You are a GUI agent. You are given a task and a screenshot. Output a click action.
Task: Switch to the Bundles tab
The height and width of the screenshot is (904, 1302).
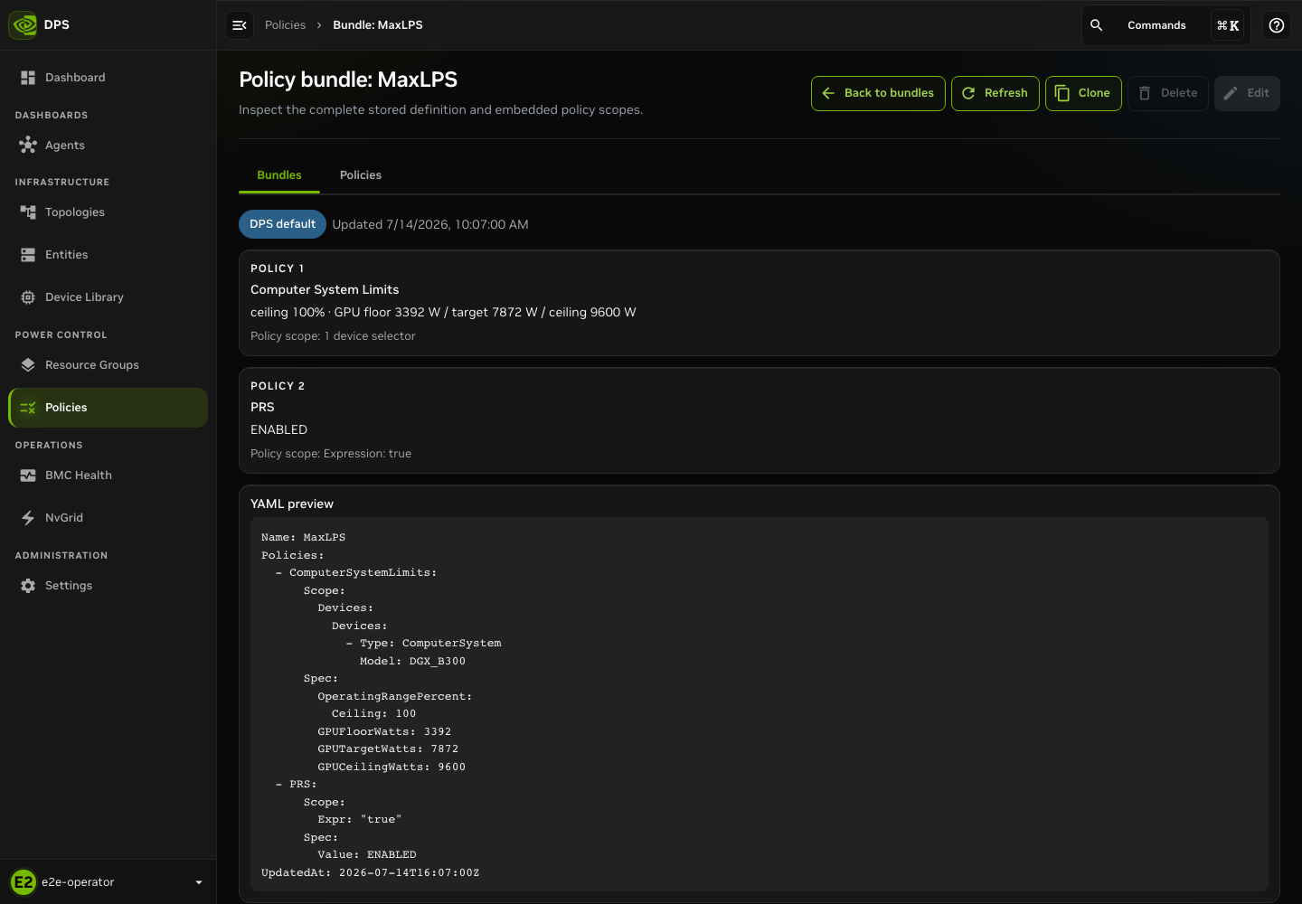point(279,175)
